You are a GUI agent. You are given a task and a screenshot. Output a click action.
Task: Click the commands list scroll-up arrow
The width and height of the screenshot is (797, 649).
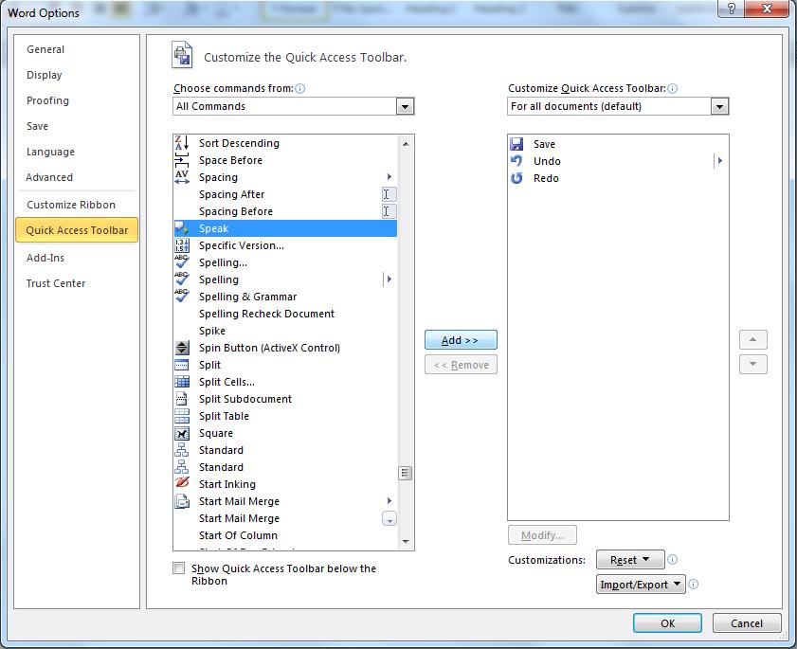click(x=406, y=144)
